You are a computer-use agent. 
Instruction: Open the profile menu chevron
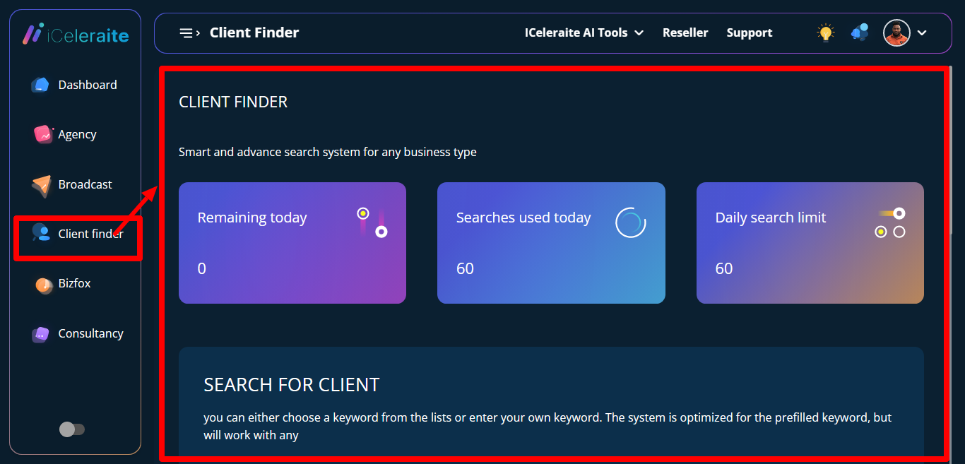[921, 32]
